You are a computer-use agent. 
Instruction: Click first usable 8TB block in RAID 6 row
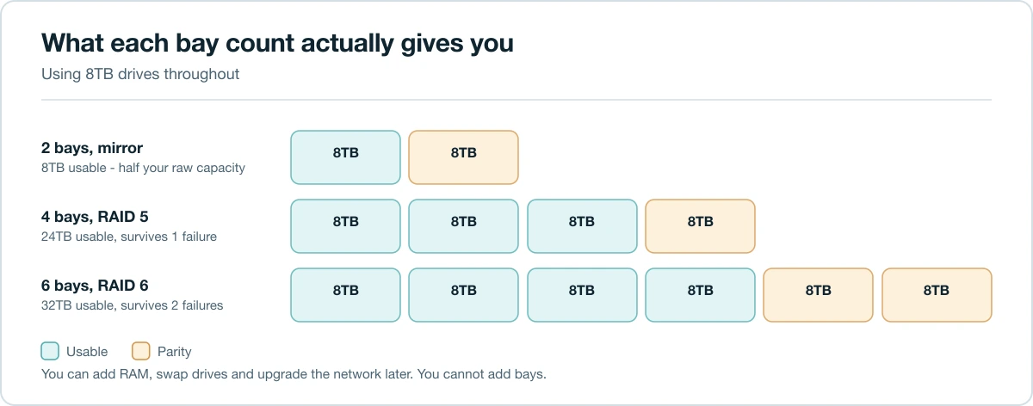(345, 295)
